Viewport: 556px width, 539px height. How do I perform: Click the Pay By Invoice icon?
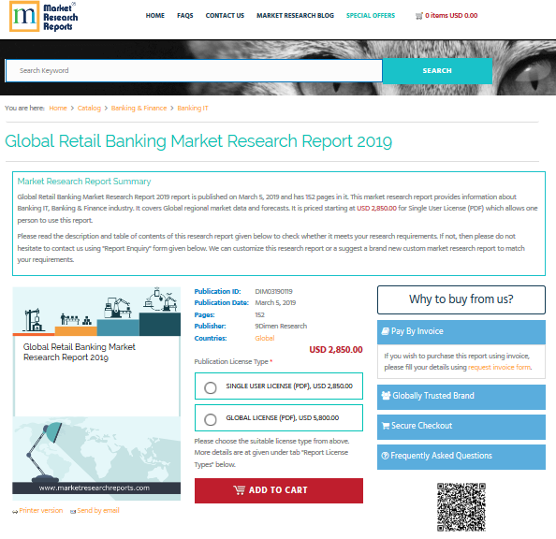(385, 331)
